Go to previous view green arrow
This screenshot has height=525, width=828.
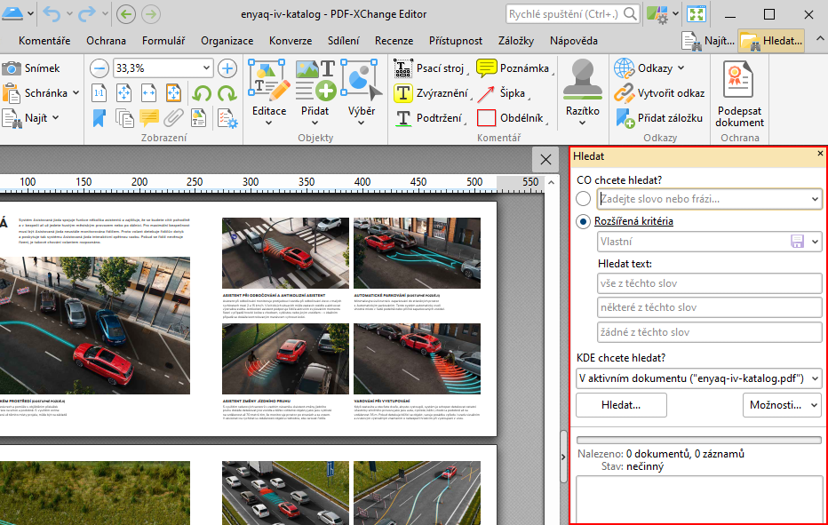[125, 13]
